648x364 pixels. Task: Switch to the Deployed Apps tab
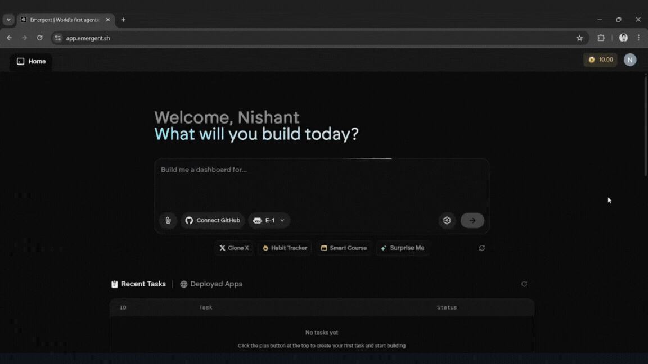(211, 284)
